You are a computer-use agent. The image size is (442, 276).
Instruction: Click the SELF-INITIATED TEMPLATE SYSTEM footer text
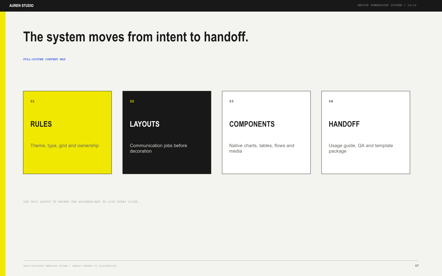(x=70, y=266)
